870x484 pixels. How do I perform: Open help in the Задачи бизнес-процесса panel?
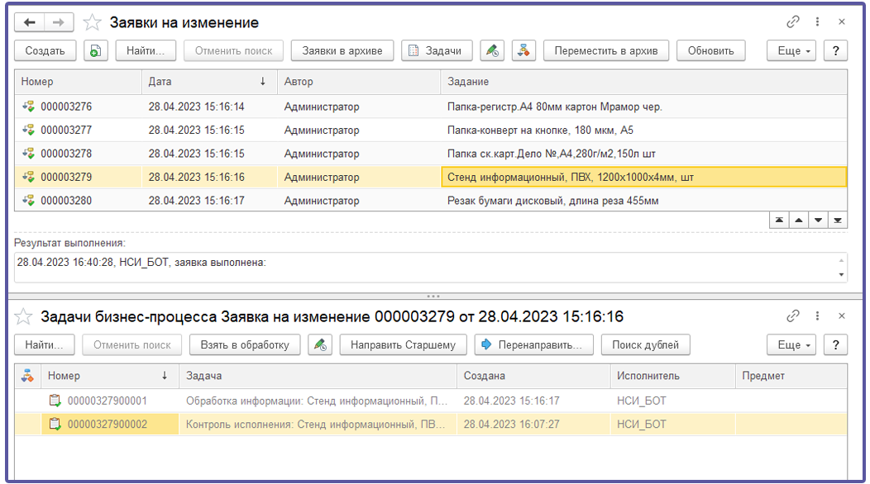click(x=835, y=345)
